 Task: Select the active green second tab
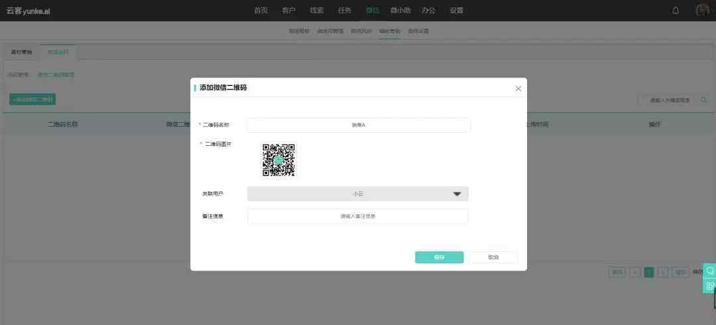point(58,52)
